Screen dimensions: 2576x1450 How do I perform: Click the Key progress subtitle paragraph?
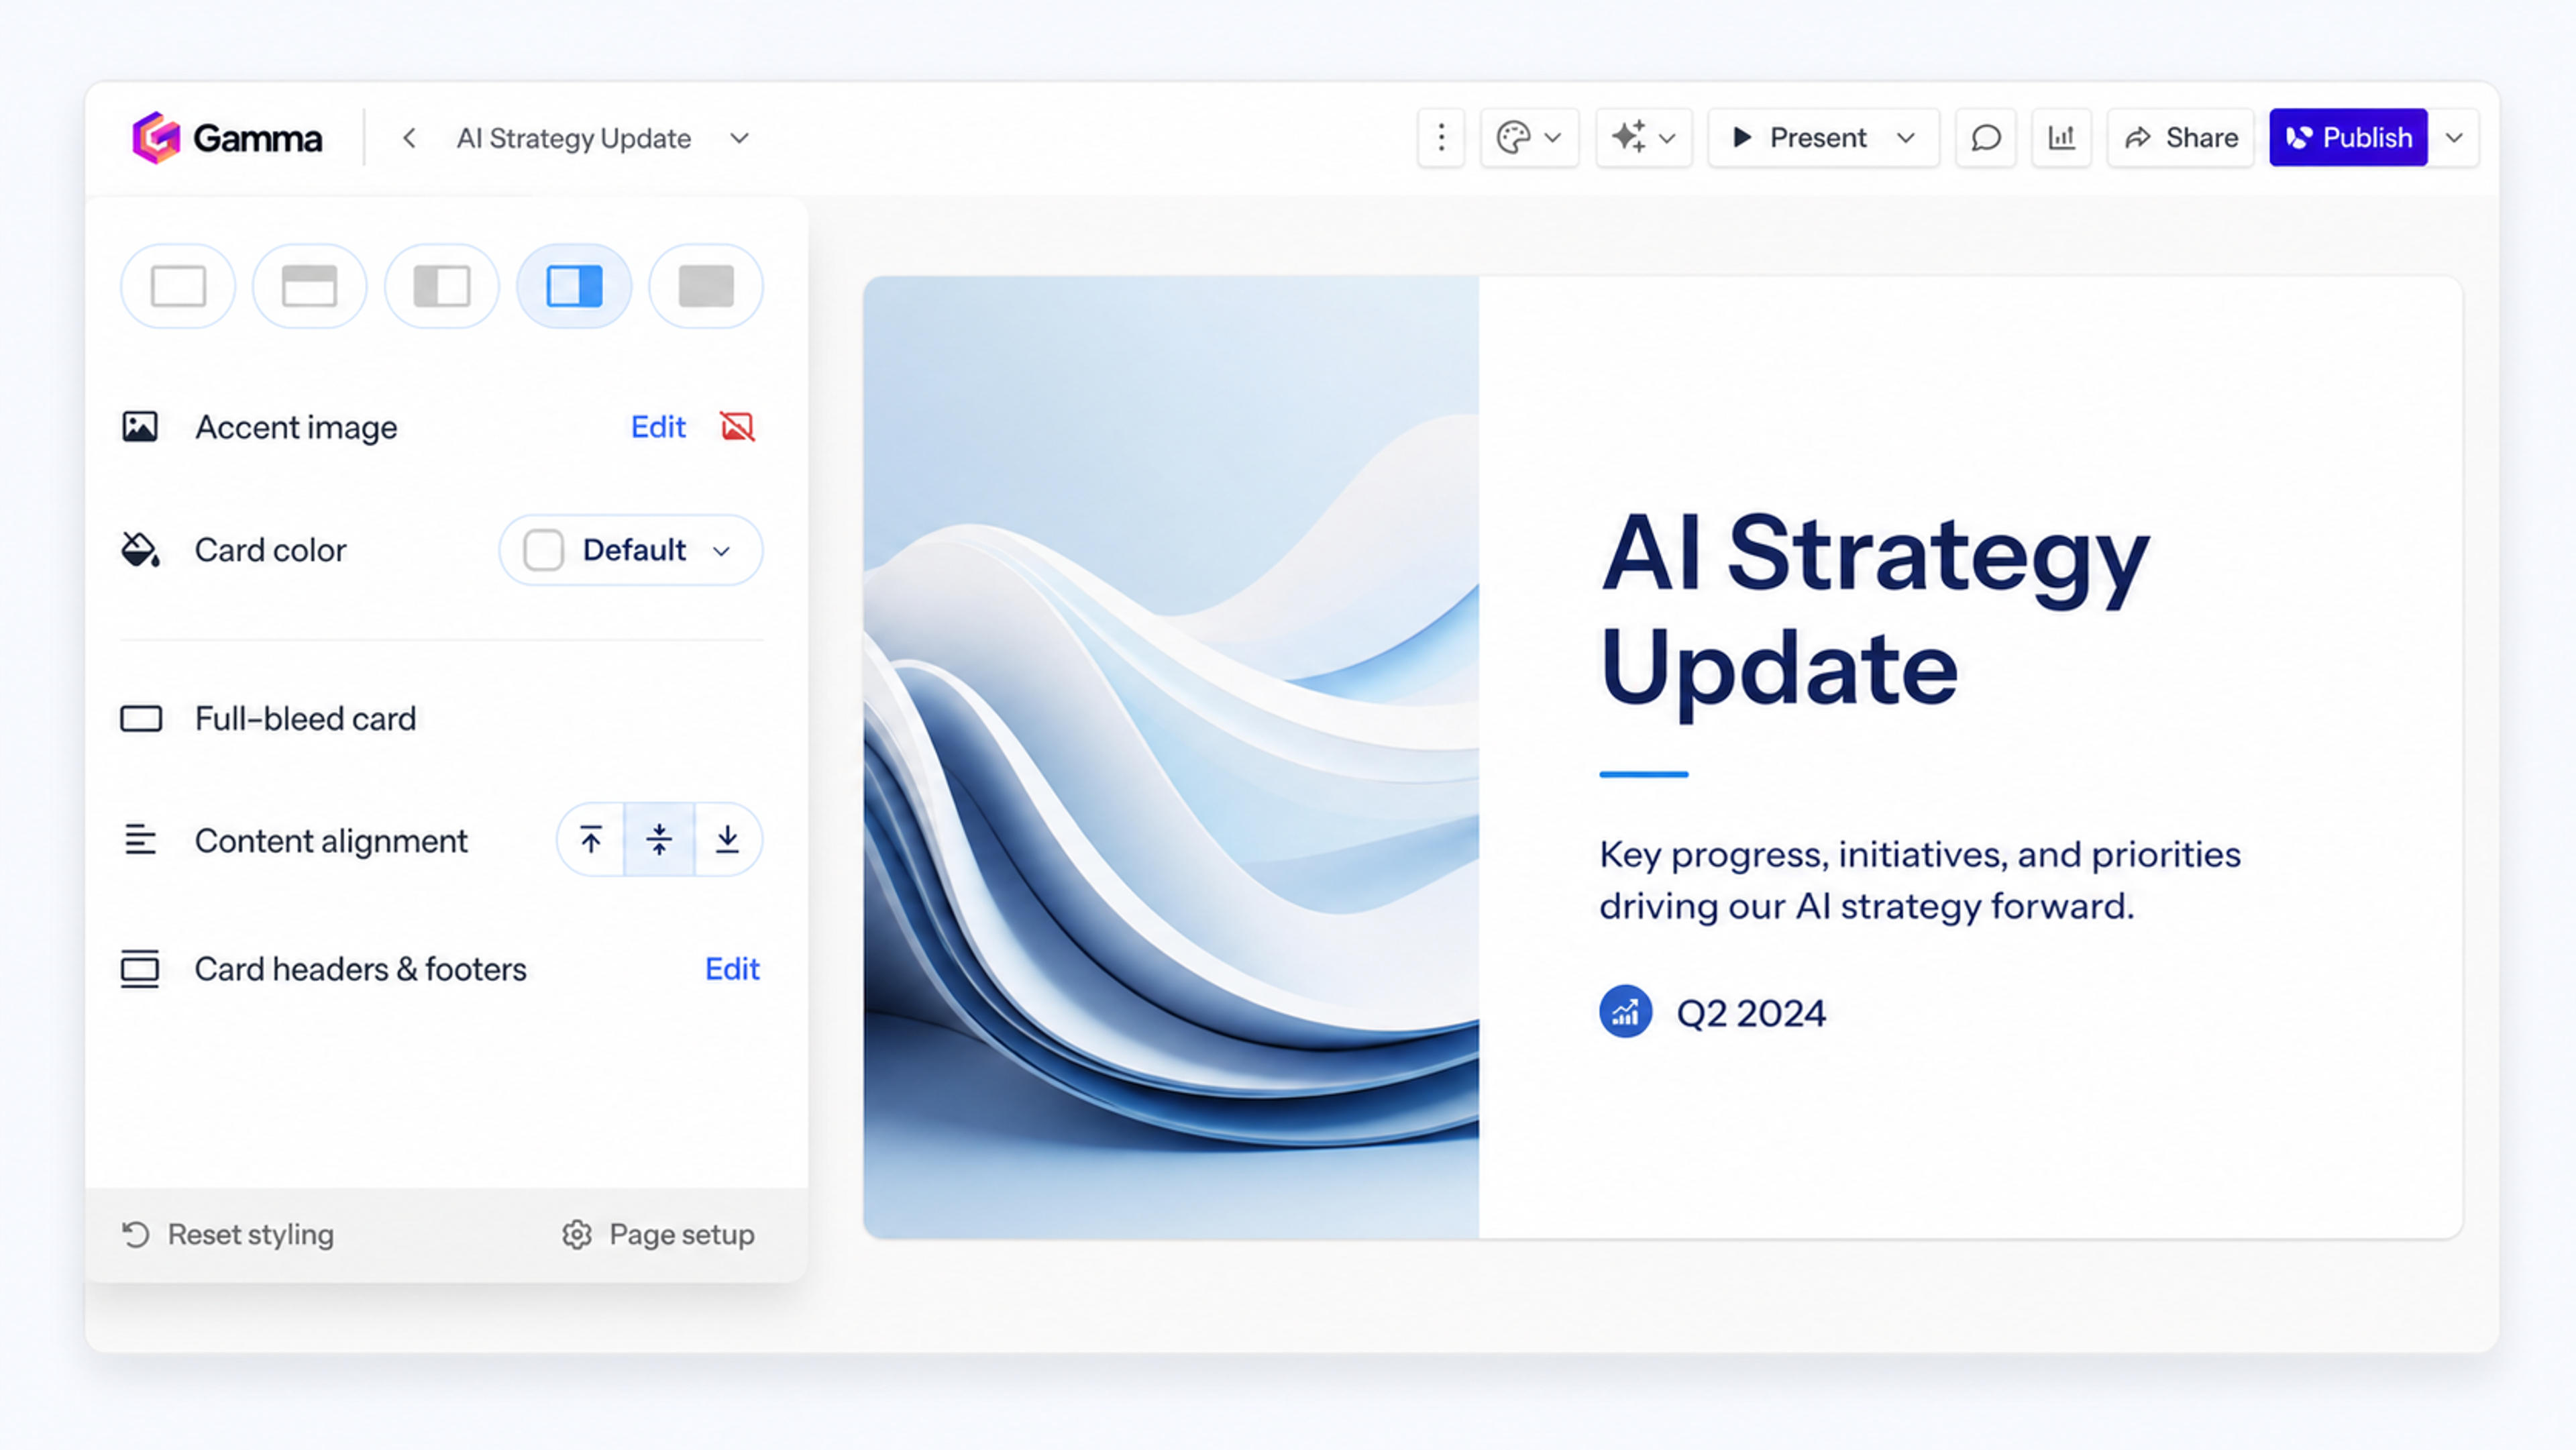[x=1920, y=880]
